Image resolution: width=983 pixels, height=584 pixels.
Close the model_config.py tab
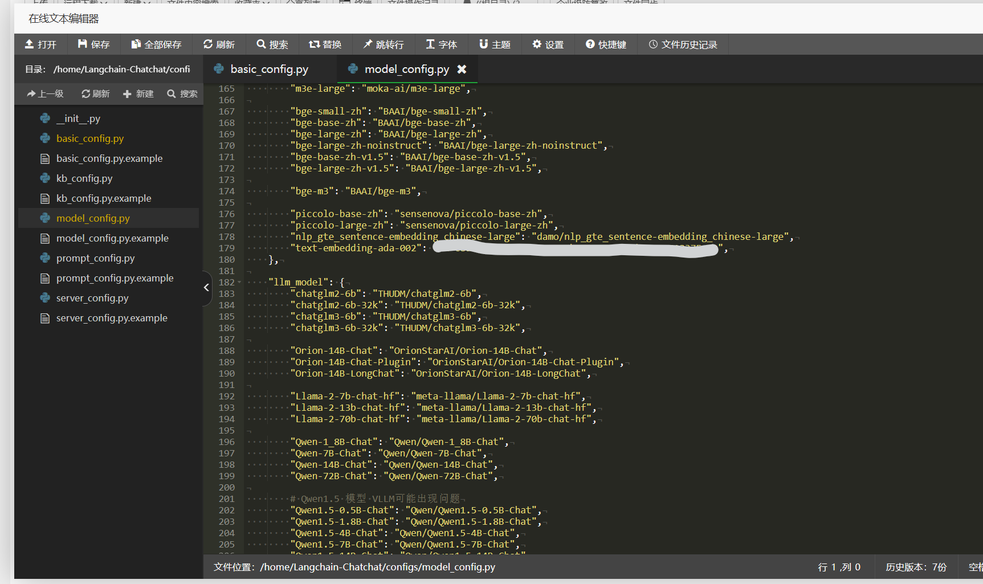462,69
